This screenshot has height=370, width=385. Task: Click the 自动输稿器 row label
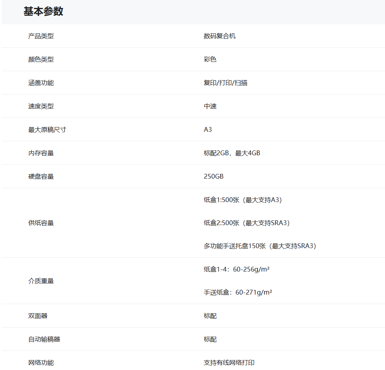(x=44, y=339)
